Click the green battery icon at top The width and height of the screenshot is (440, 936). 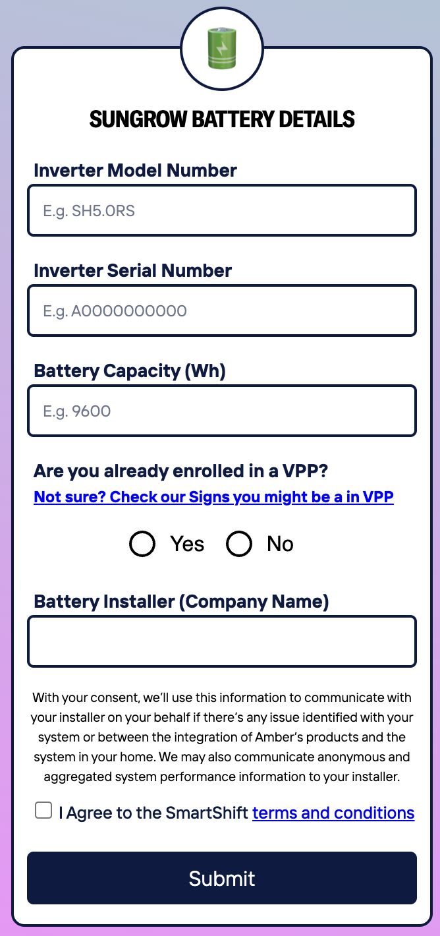coord(222,49)
